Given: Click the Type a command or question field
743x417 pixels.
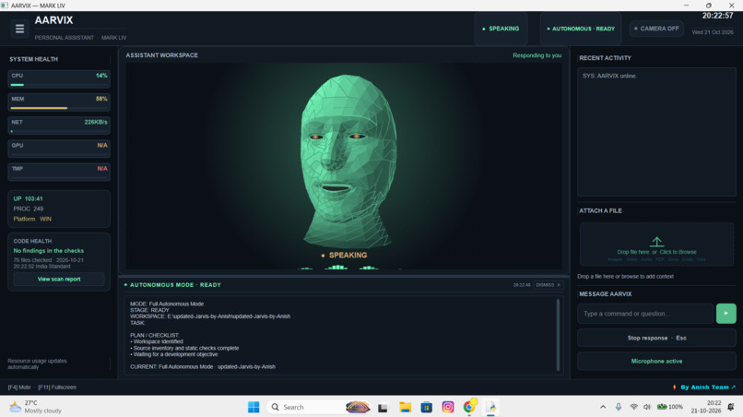Looking at the screenshot, I should pyautogui.click(x=645, y=314).
